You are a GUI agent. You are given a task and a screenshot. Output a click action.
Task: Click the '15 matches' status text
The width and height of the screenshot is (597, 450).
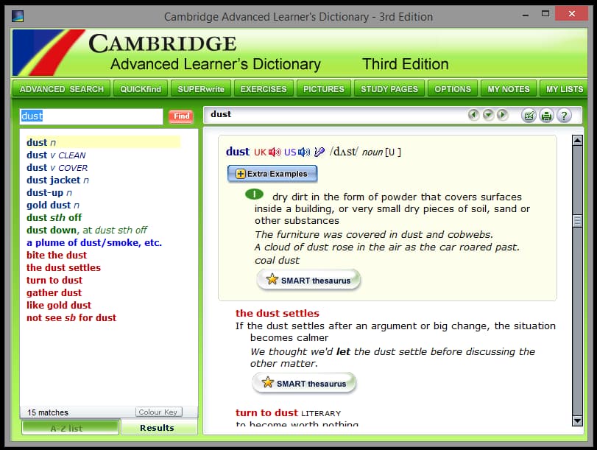click(x=48, y=412)
